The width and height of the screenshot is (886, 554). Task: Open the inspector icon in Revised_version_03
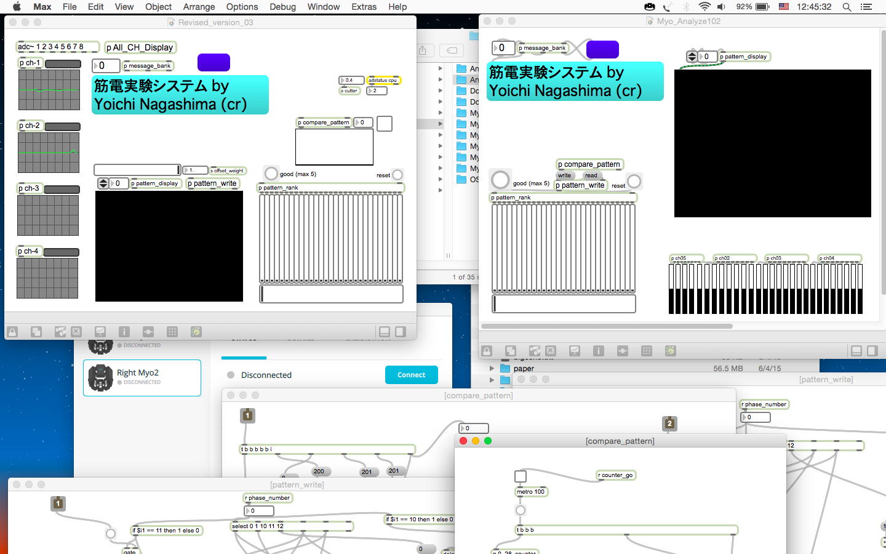coord(124,332)
